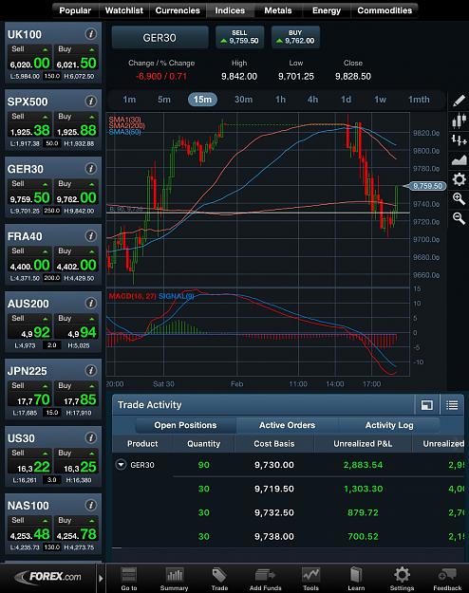
Task: Send Feedback from bottom bar
Action: (x=447, y=579)
